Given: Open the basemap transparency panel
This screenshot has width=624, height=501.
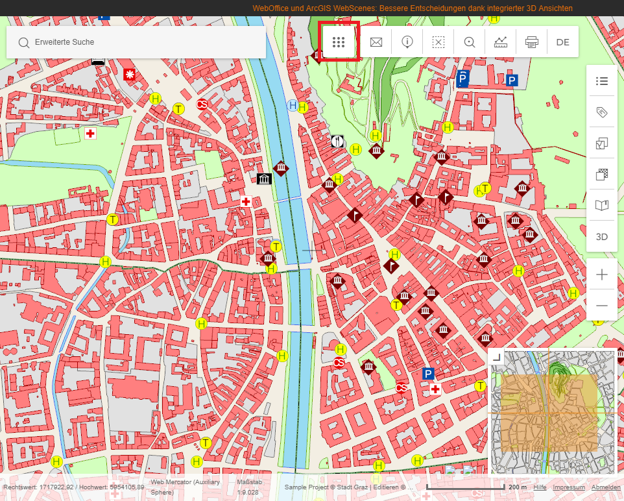Looking at the screenshot, I should coord(602,175).
